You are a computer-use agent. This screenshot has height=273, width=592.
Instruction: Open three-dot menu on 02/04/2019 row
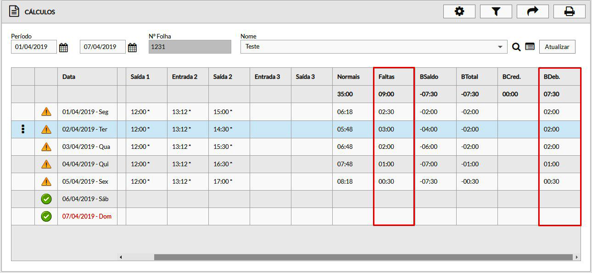[x=22, y=130]
